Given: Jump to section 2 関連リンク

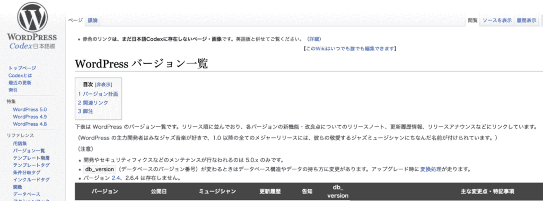Looking at the screenshot, I should coord(93,102).
